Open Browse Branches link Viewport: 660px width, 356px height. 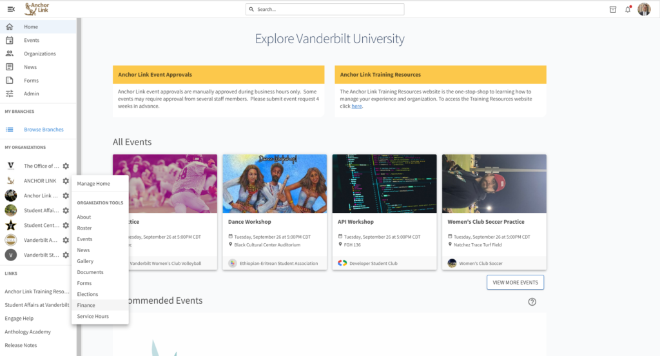pos(44,130)
